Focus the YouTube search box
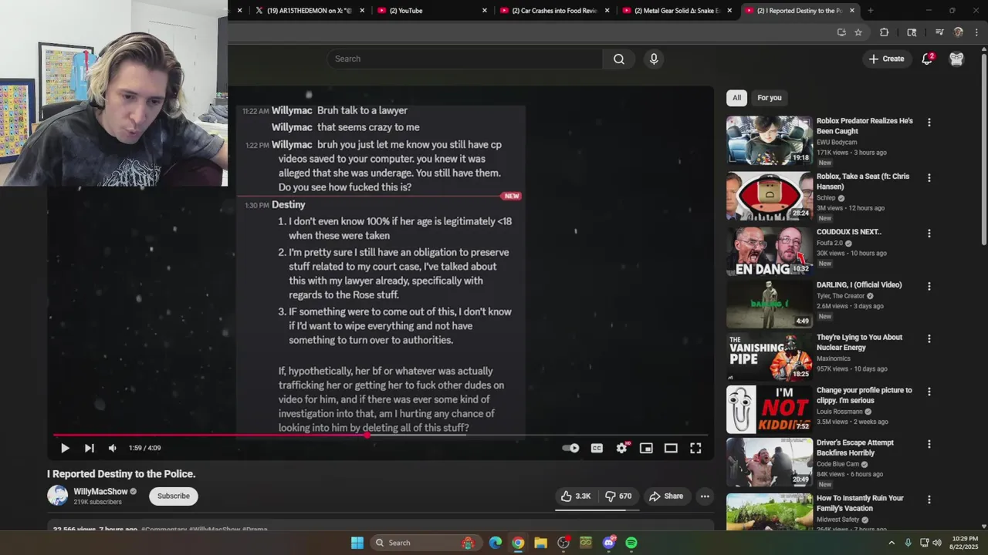The height and width of the screenshot is (555, 988). 465,59
